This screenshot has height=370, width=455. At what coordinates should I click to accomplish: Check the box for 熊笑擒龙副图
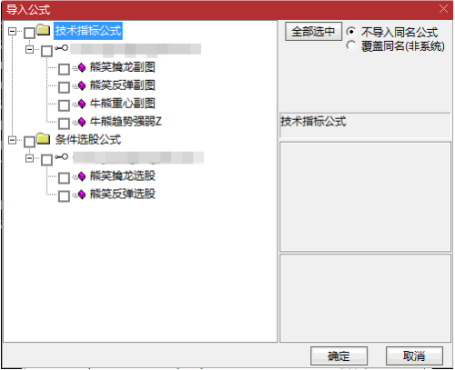tap(64, 69)
